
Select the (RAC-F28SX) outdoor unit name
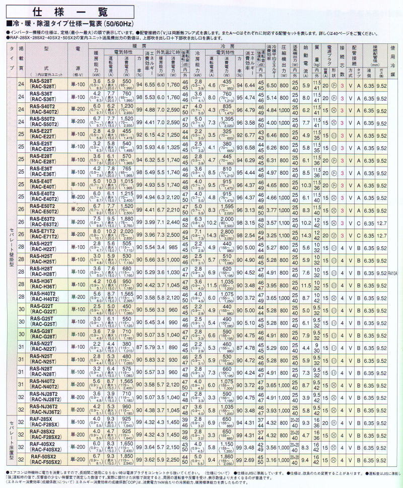(44, 425)
